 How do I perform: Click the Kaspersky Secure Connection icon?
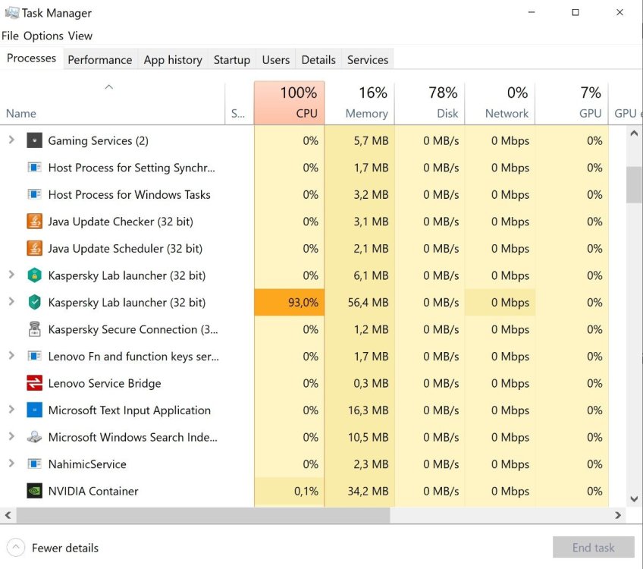34,329
